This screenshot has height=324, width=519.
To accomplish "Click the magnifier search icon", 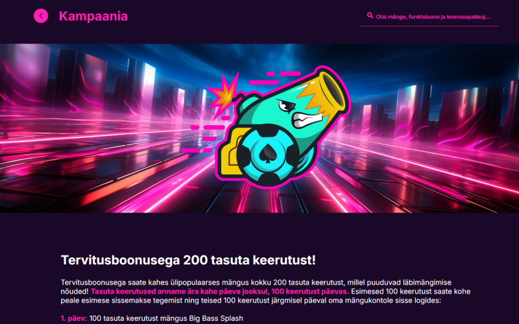I will [x=370, y=16].
